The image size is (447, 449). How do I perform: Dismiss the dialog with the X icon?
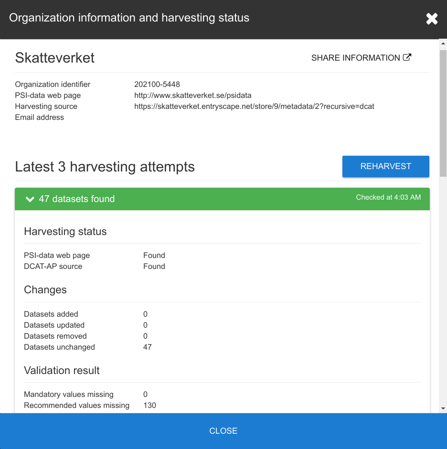tap(432, 19)
